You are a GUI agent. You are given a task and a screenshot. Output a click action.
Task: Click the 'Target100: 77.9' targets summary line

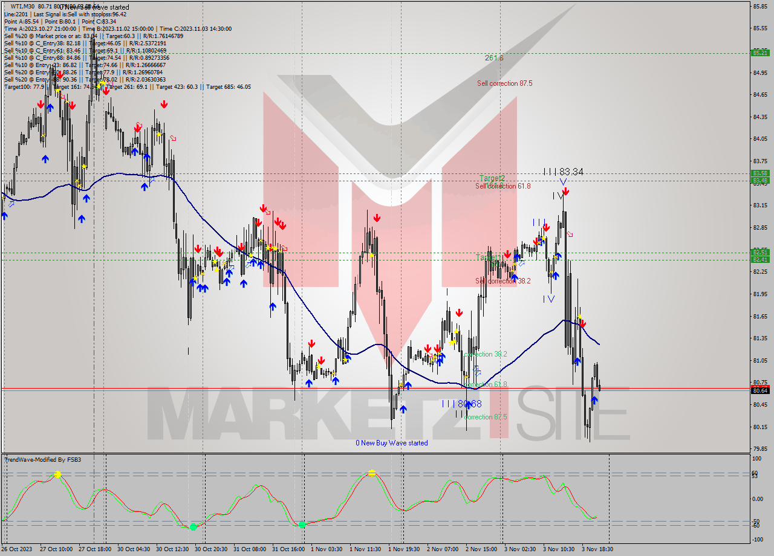(128, 86)
